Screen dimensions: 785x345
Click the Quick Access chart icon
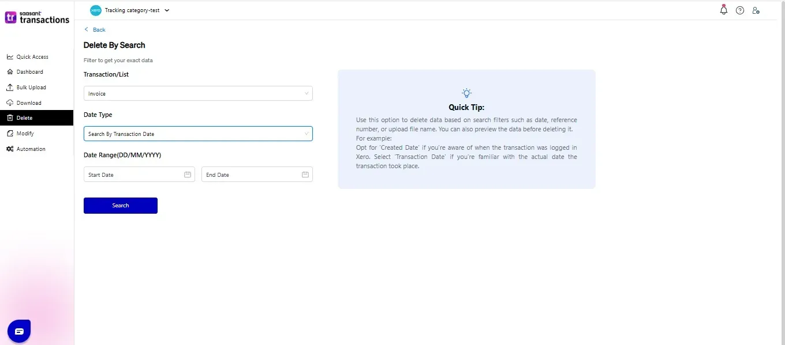click(x=10, y=57)
